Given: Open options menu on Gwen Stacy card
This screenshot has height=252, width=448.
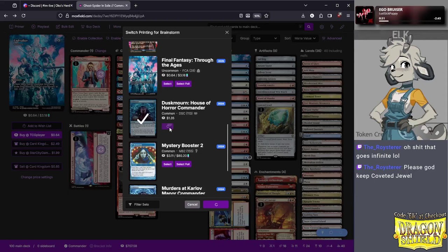Looking at the screenshot, I should (76, 64).
